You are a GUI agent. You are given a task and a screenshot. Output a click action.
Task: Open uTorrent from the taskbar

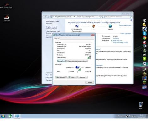[10, 116]
